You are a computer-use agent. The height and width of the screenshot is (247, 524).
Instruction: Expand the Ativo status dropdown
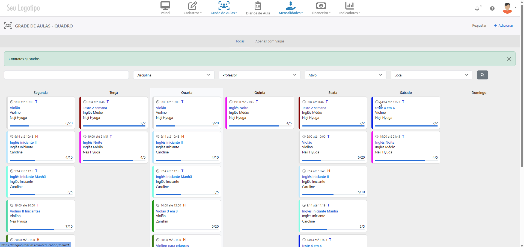346,75
